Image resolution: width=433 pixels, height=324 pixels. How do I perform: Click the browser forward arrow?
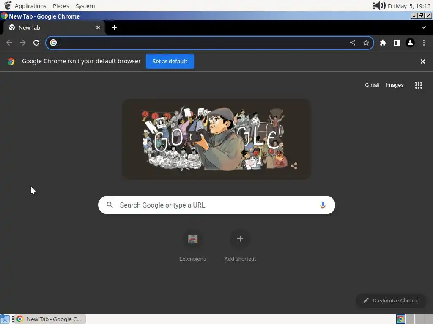tap(23, 43)
